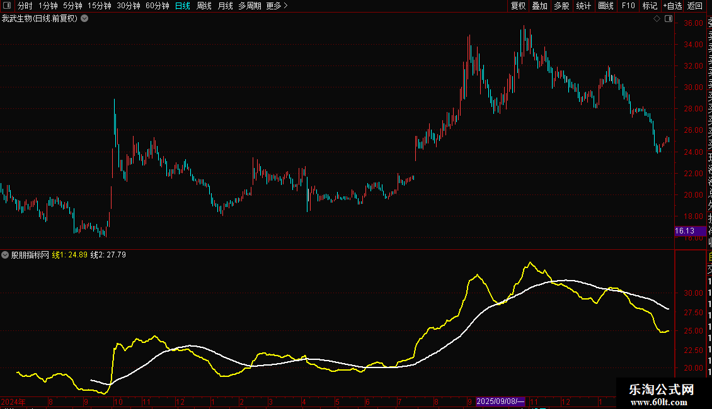Open the 统计 statistics tool
The width and height of the screenshot is (712, 409).
[583, 6]
